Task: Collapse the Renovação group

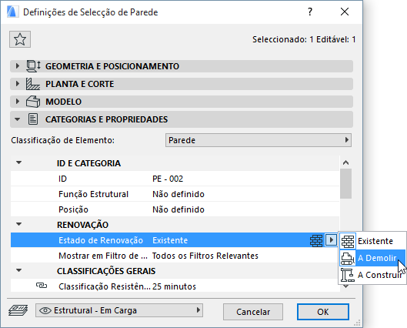Action: point(18,224)
